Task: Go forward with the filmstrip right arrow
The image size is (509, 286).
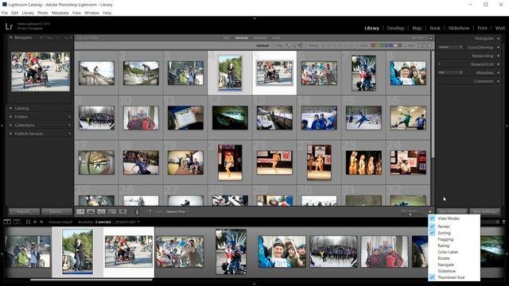Action: pos(41,222)
